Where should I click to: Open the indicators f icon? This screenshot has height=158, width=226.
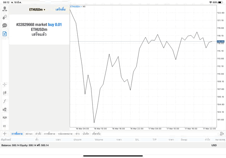tap(5, 101)
